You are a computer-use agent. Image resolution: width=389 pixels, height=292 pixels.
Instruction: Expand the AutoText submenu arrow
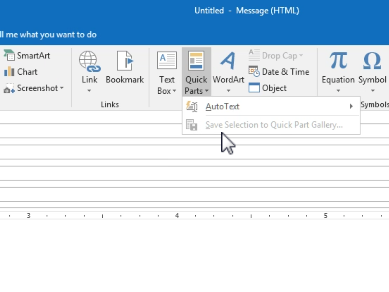pyautogui.click(x=351, y=106)
